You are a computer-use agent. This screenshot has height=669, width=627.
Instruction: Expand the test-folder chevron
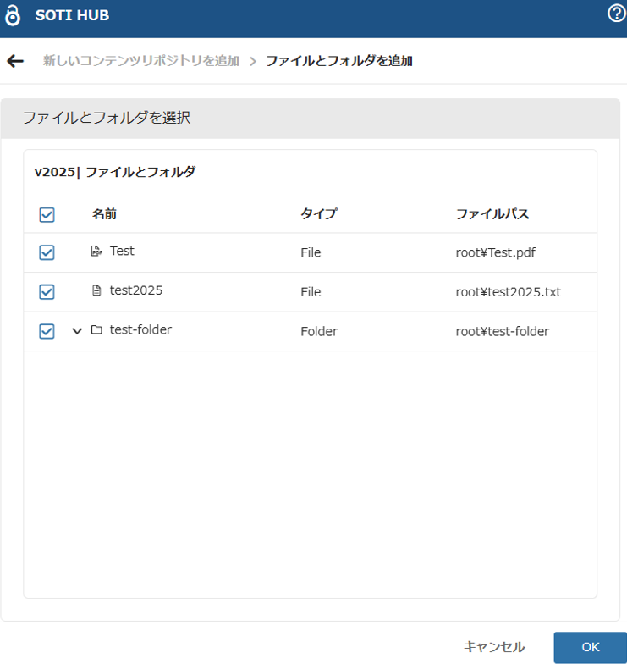tap(77, 331)
